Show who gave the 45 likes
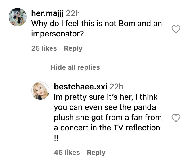The image size is (189, 164). click(67, 153)
